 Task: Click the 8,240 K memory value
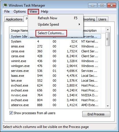(x=72, y=56)
